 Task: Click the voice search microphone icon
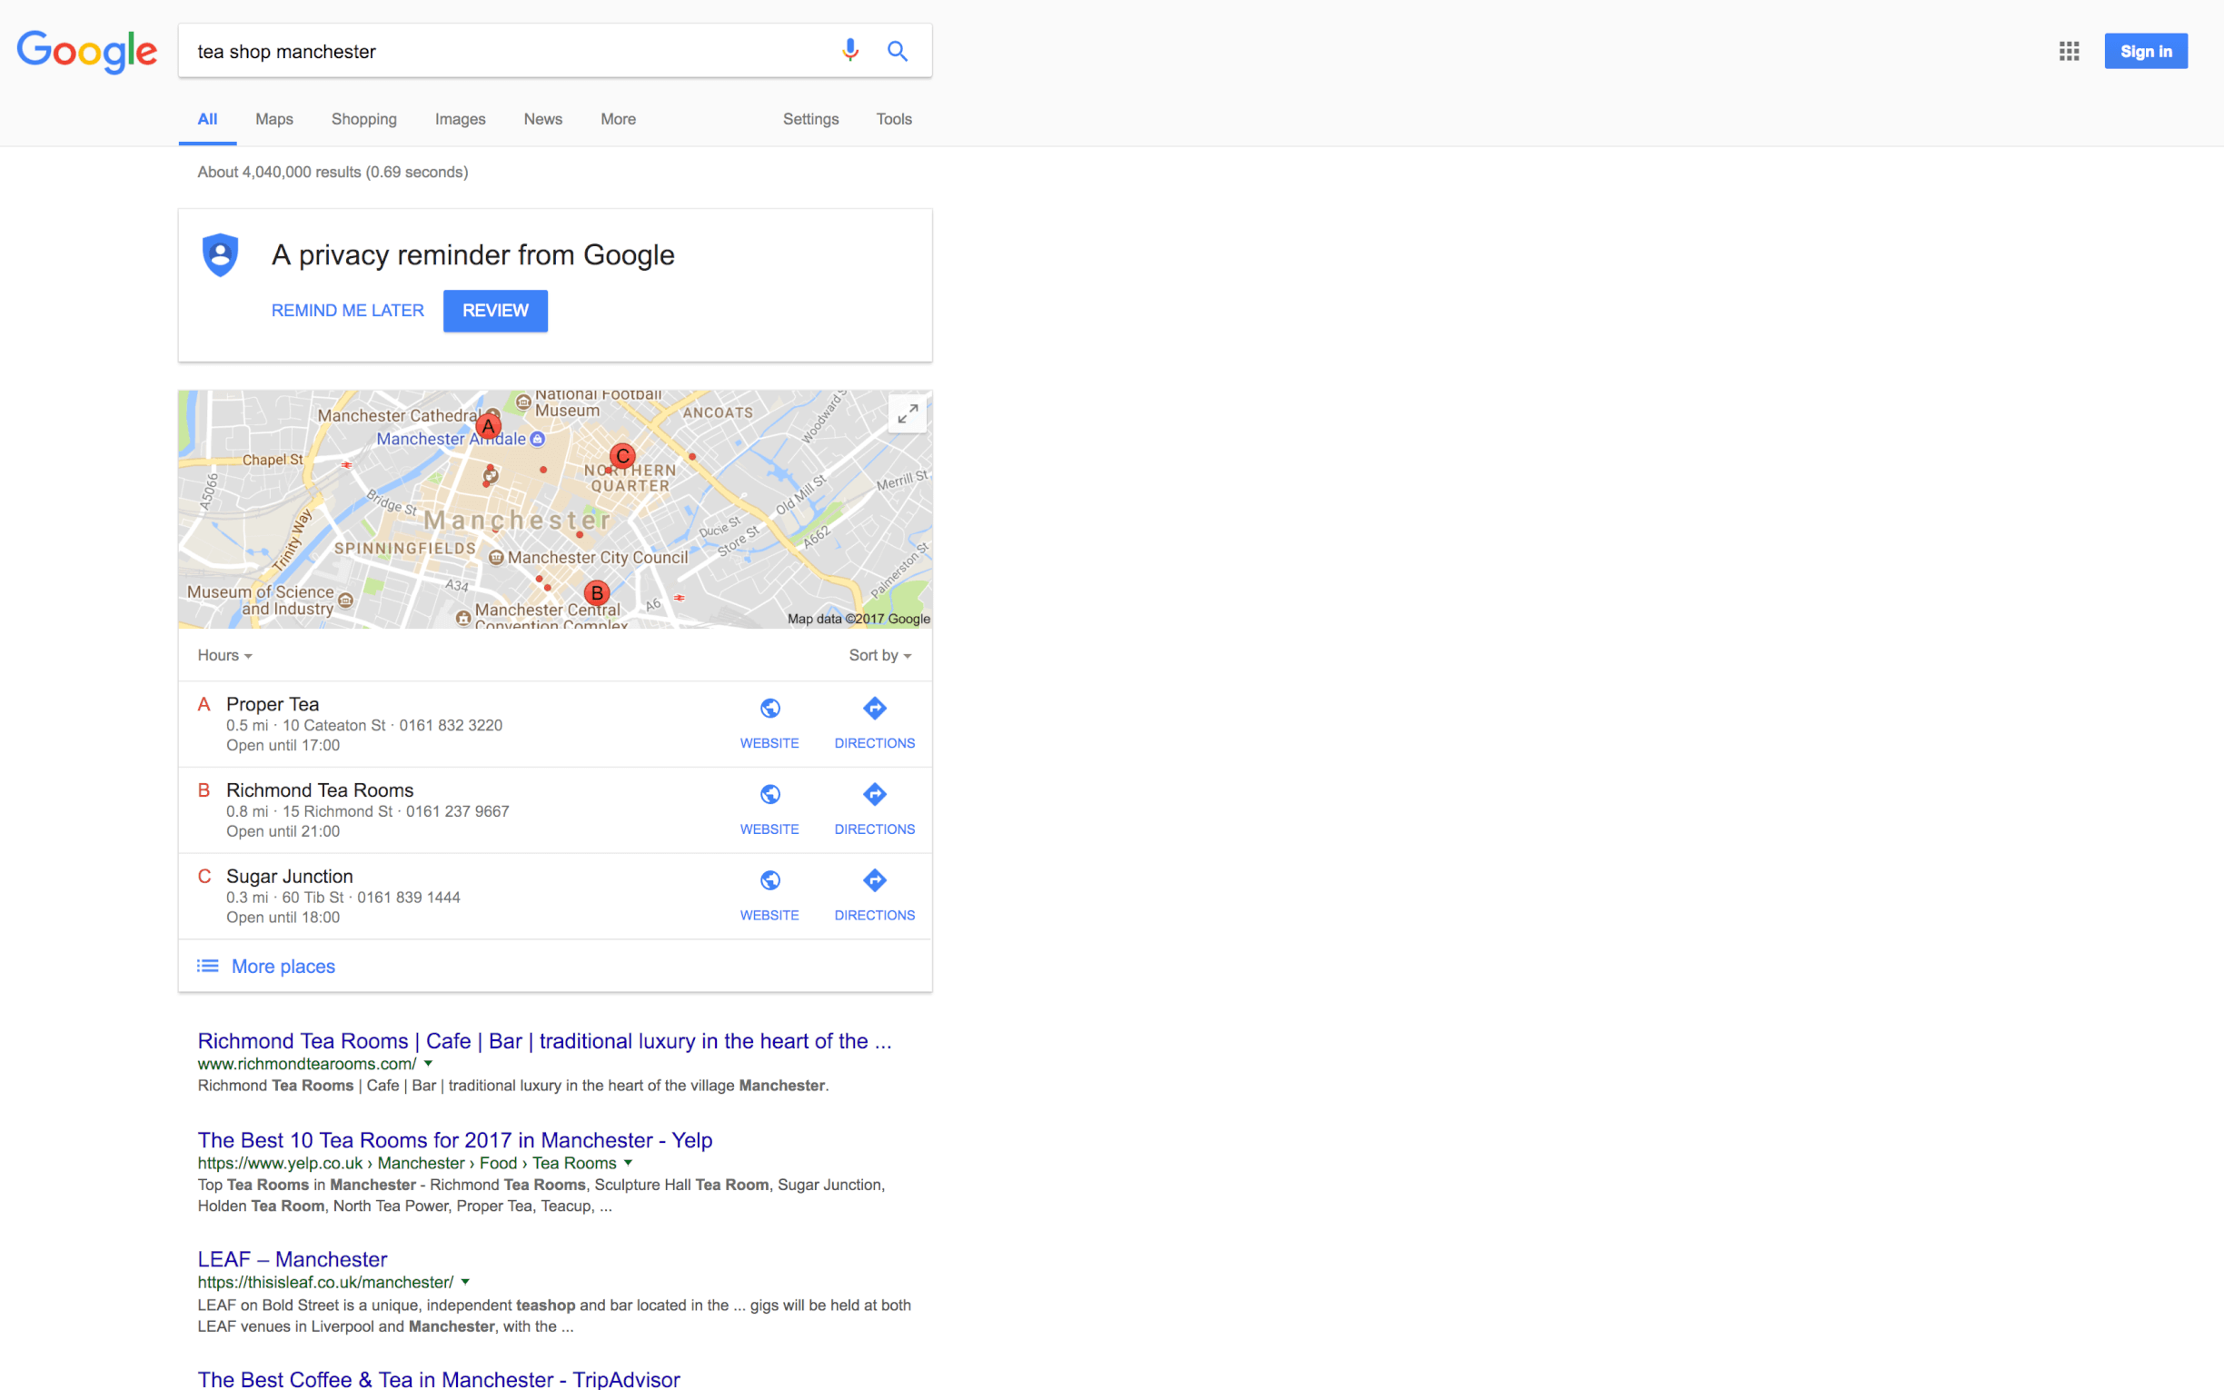tap(850, 51)
